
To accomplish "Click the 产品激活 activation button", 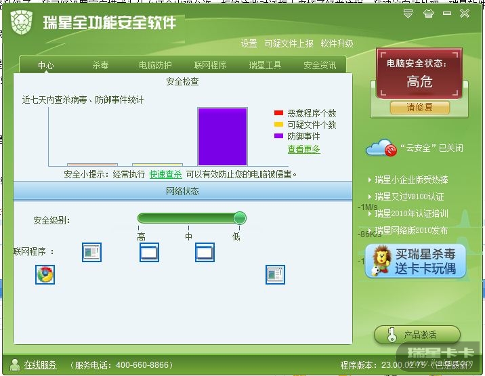I will 417,335.
